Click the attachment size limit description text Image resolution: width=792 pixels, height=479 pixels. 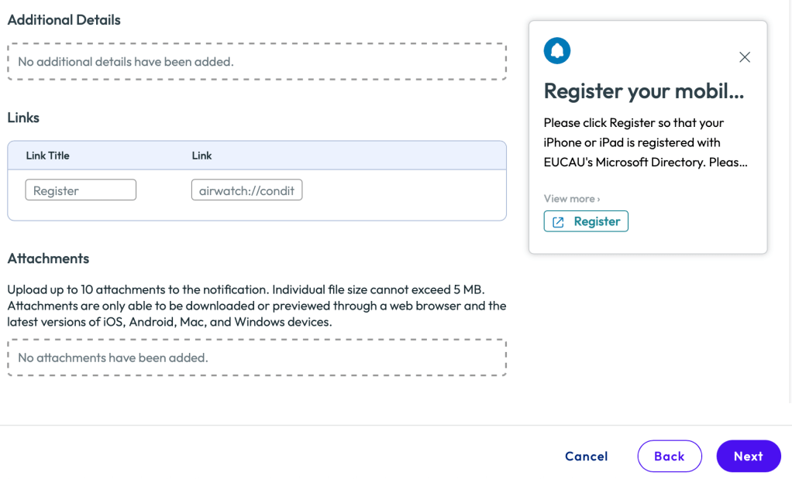coord(257,306)
